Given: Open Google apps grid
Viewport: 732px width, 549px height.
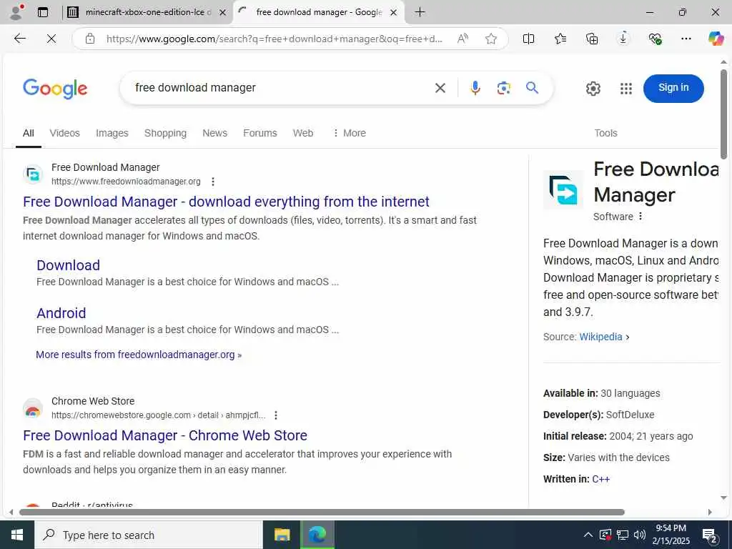Looking at the screenshot, I should tap(625, 88).
